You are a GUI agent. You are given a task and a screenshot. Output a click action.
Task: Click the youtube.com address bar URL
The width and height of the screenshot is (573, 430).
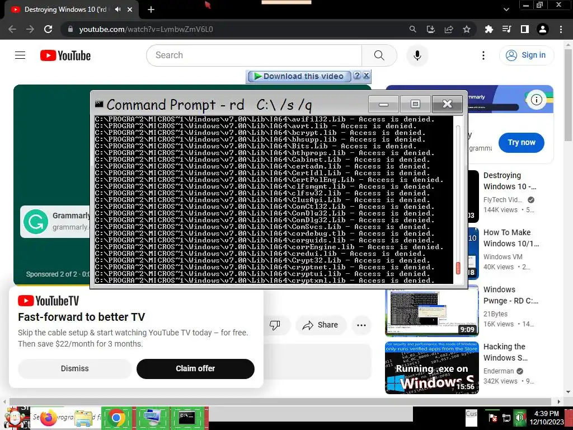click(146, 29)
